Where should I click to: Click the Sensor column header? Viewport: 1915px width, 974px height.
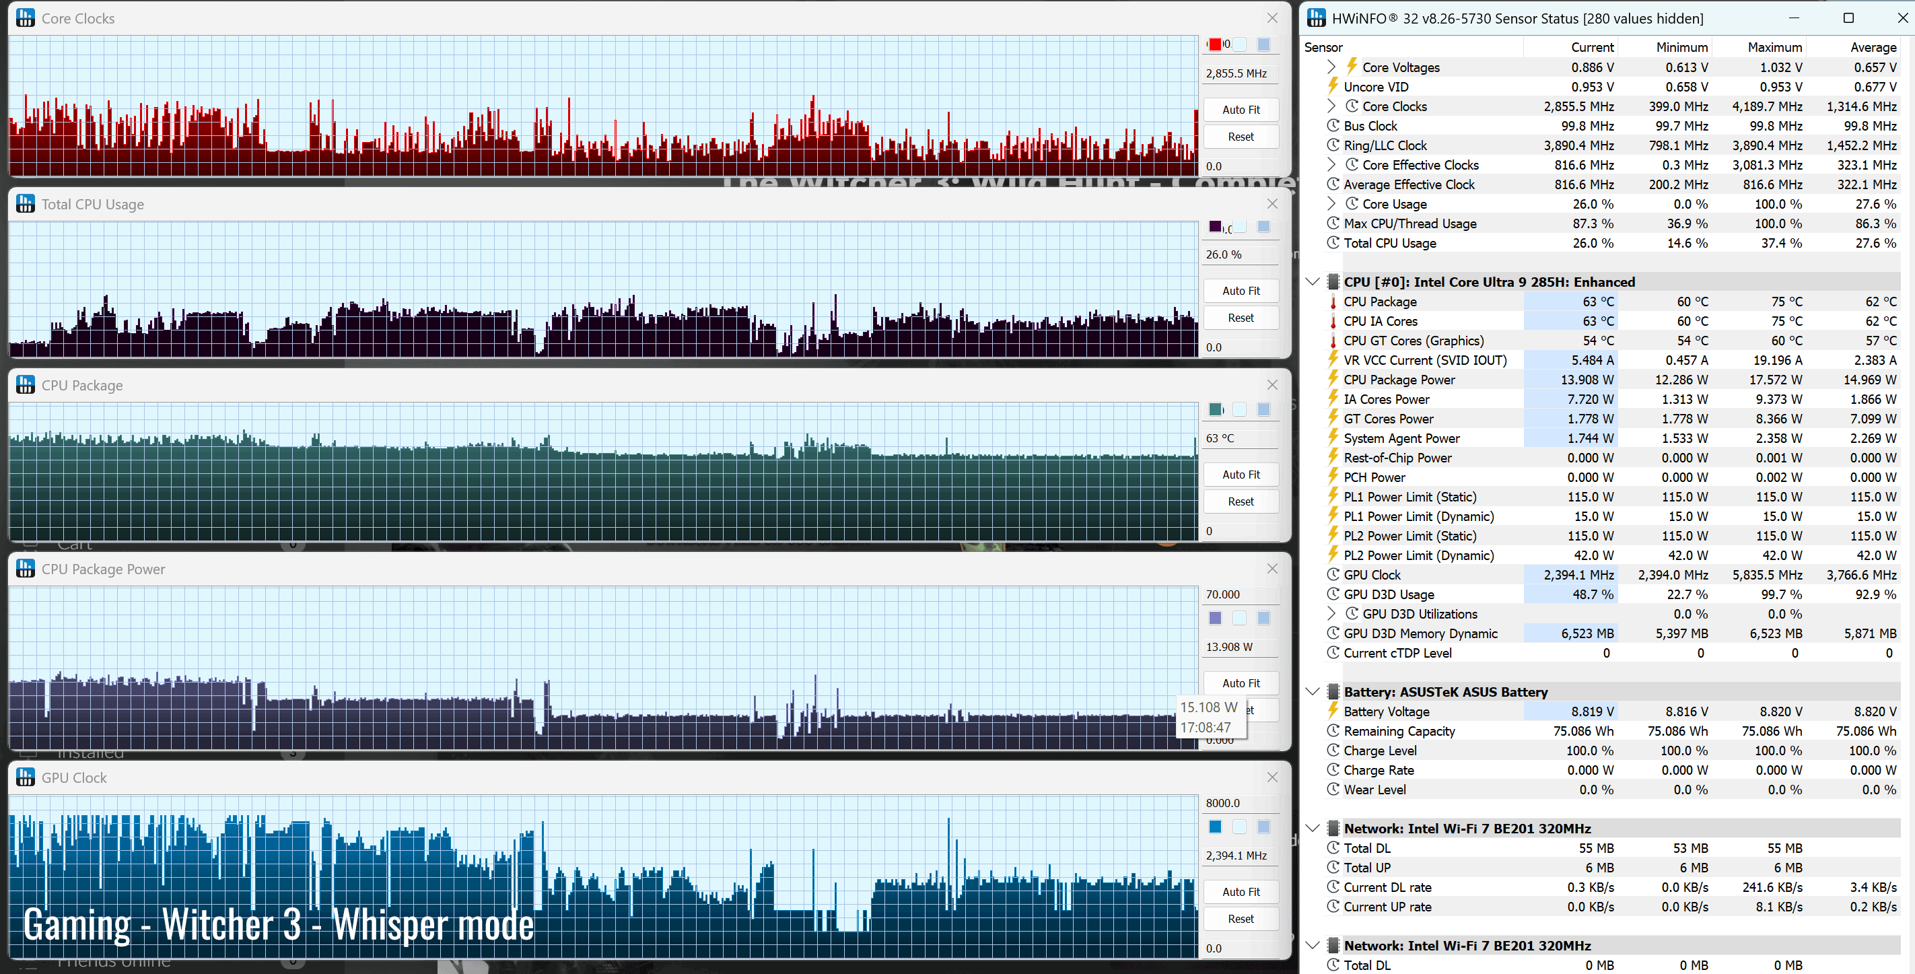1412,47
